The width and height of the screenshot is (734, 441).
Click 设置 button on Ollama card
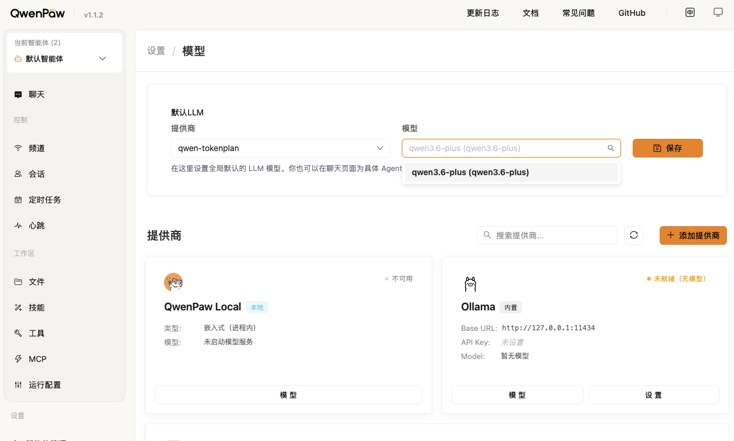653,395
